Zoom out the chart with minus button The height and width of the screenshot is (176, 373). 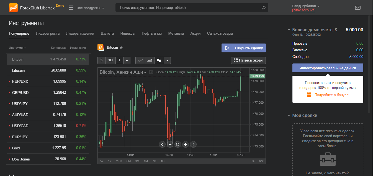click(170, 144)
